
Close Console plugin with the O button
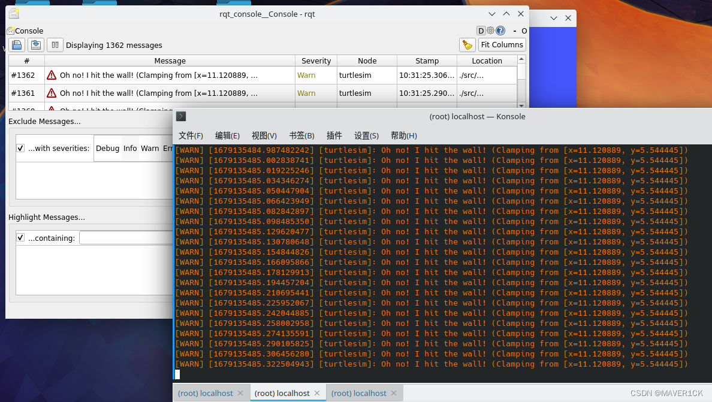point(524,31)
